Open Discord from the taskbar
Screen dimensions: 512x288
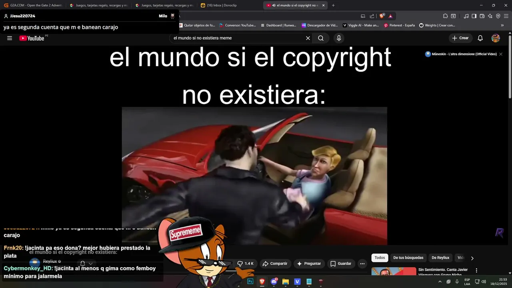(x=274, y=282)
